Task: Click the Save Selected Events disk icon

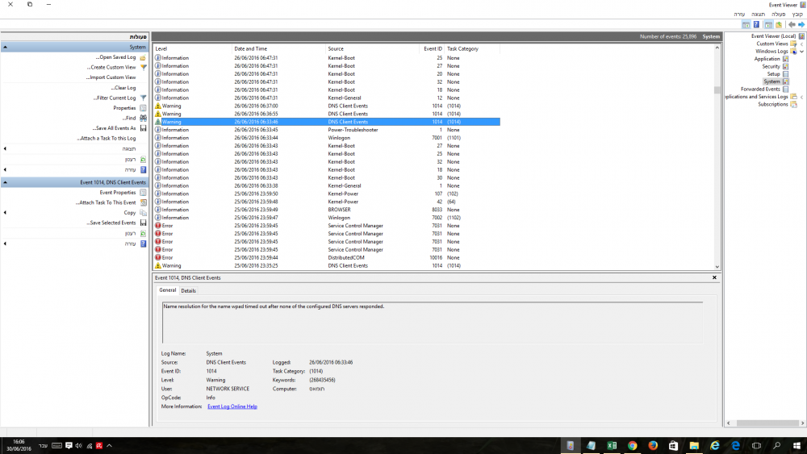Action: (143, 223)
